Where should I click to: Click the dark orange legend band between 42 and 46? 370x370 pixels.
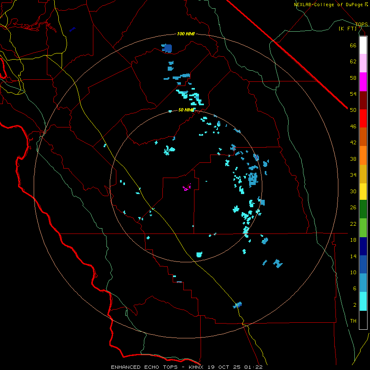363,136
